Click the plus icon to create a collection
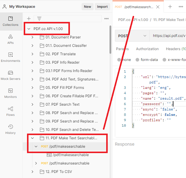This screenshot has width=186, height=178. click(x=29, y=19)
